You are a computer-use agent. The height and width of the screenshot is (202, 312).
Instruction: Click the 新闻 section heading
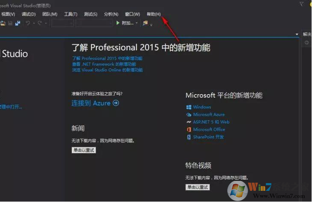pos(78,128)
